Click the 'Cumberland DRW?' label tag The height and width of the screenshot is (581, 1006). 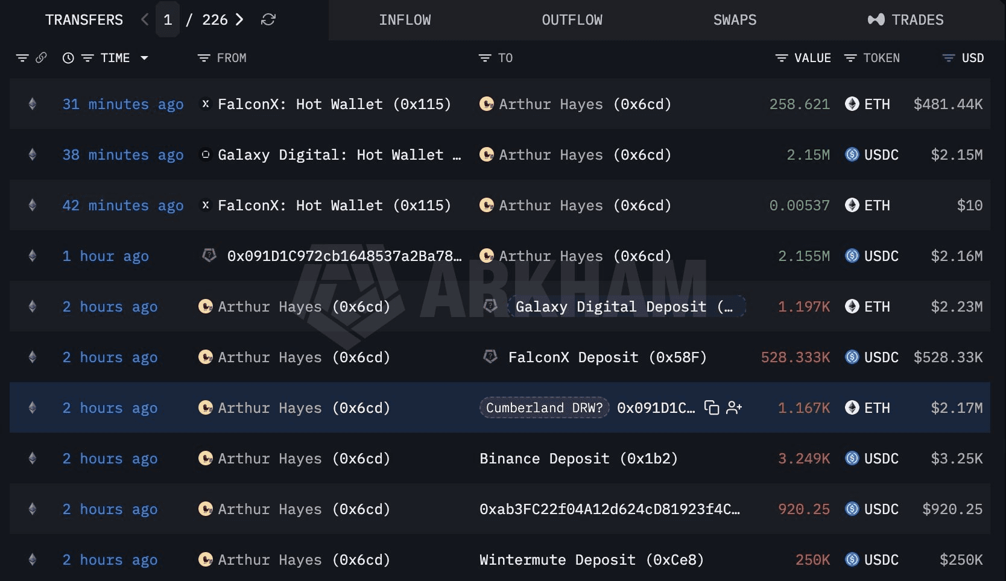tap(545, 408)
